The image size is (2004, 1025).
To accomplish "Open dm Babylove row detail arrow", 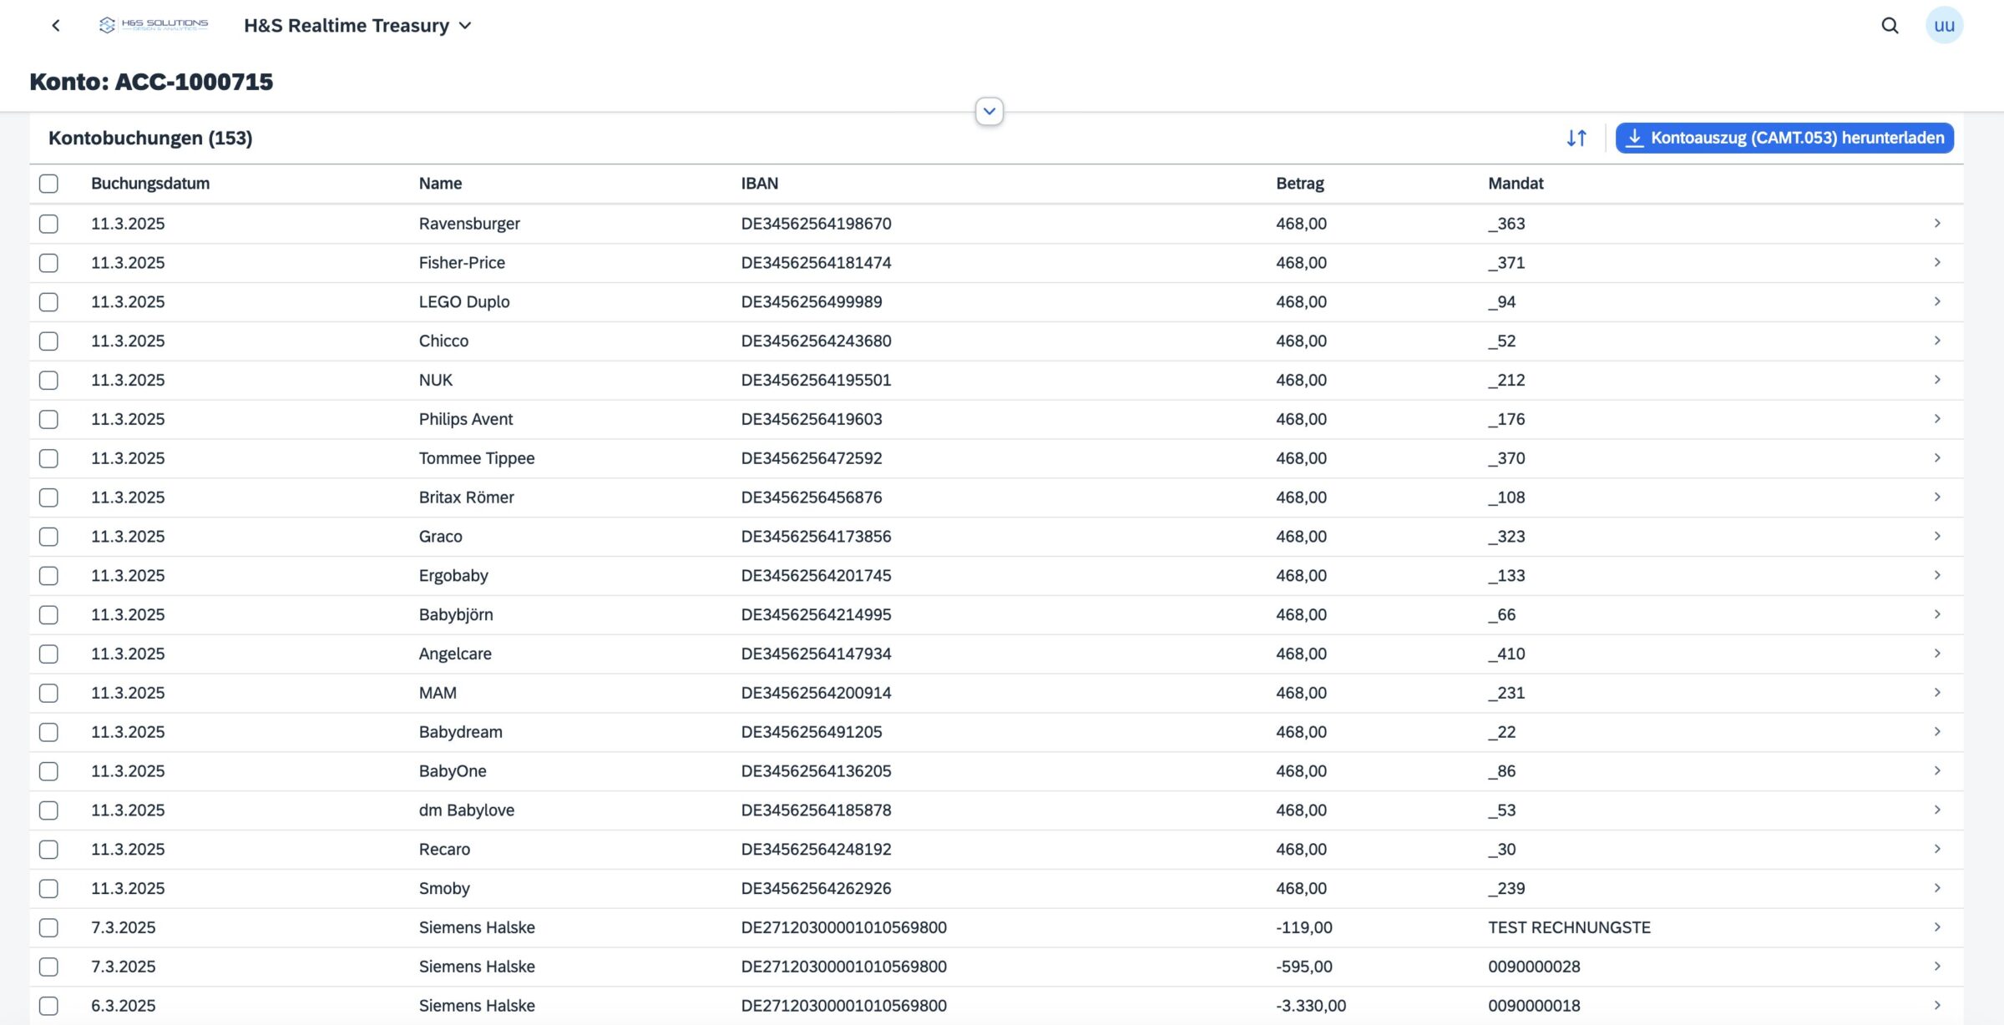I will tap(1937, 810).
